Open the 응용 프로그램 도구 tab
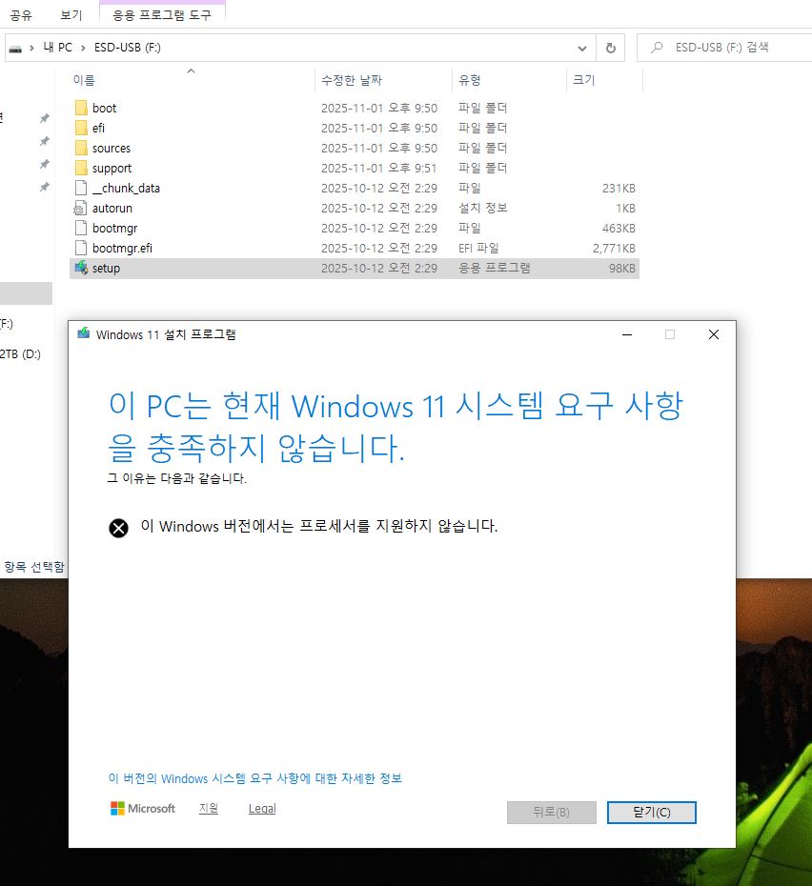The image size is (812, 886). pyautogui.click(x=162, y=15)
